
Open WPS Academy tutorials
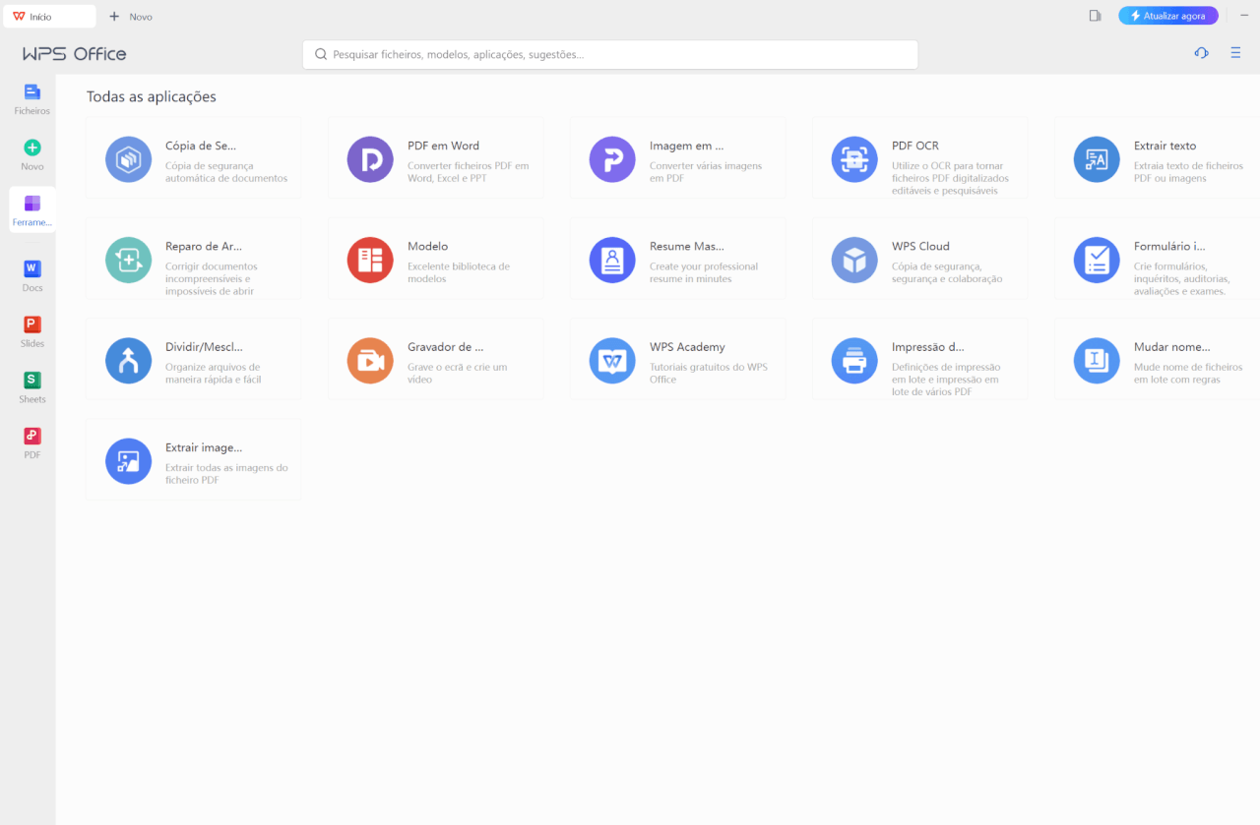(x=677, y=358)
